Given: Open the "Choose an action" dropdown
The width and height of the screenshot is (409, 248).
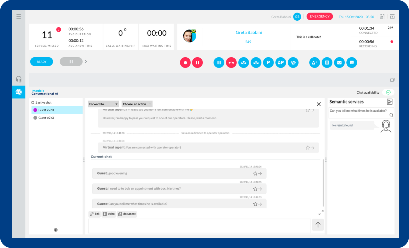Looking at the screenshot, I should point(137,104).
